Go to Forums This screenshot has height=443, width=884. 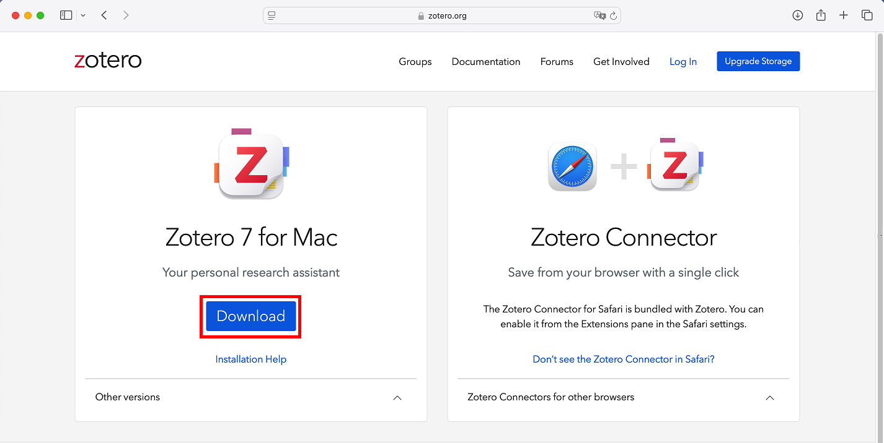[557, 62]
